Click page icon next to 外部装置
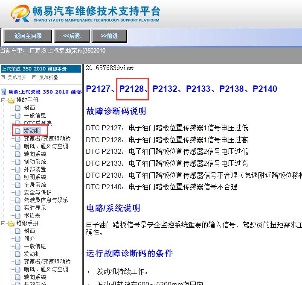 click(x=18, y=169)
